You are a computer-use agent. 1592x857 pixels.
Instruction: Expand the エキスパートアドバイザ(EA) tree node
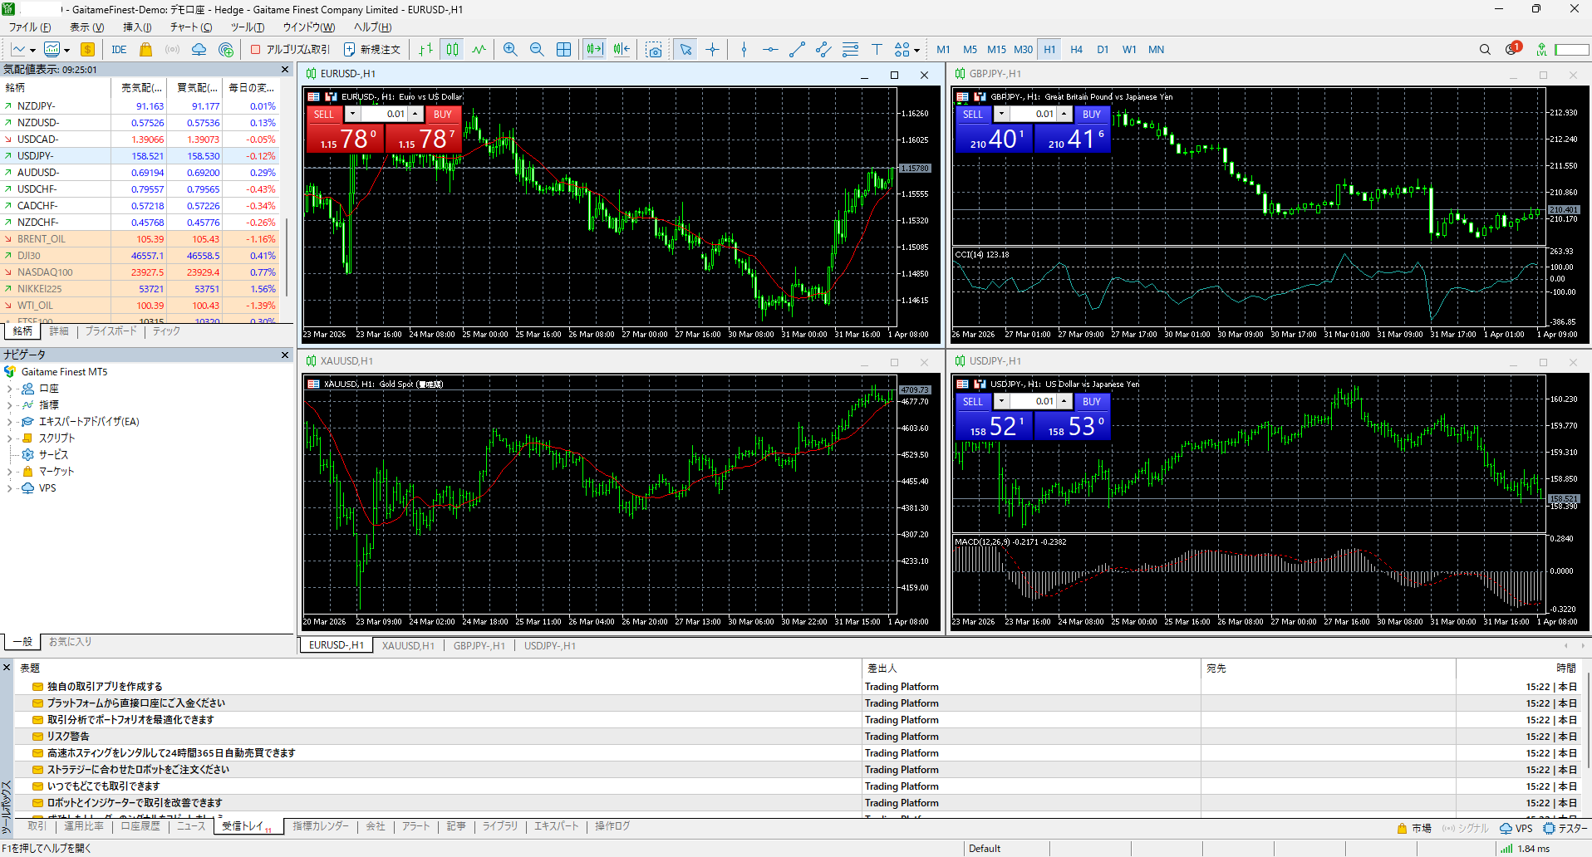click(9, 422)
